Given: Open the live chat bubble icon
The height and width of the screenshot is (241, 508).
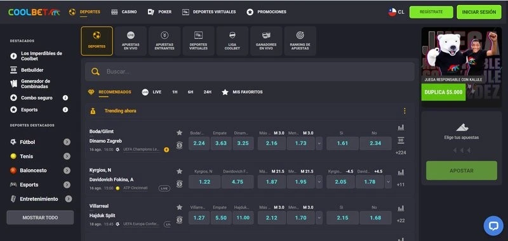Looking at the screenshot, I should click(x=493, y=226).
